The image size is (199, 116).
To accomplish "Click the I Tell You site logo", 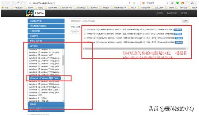I will coord(35,13).
